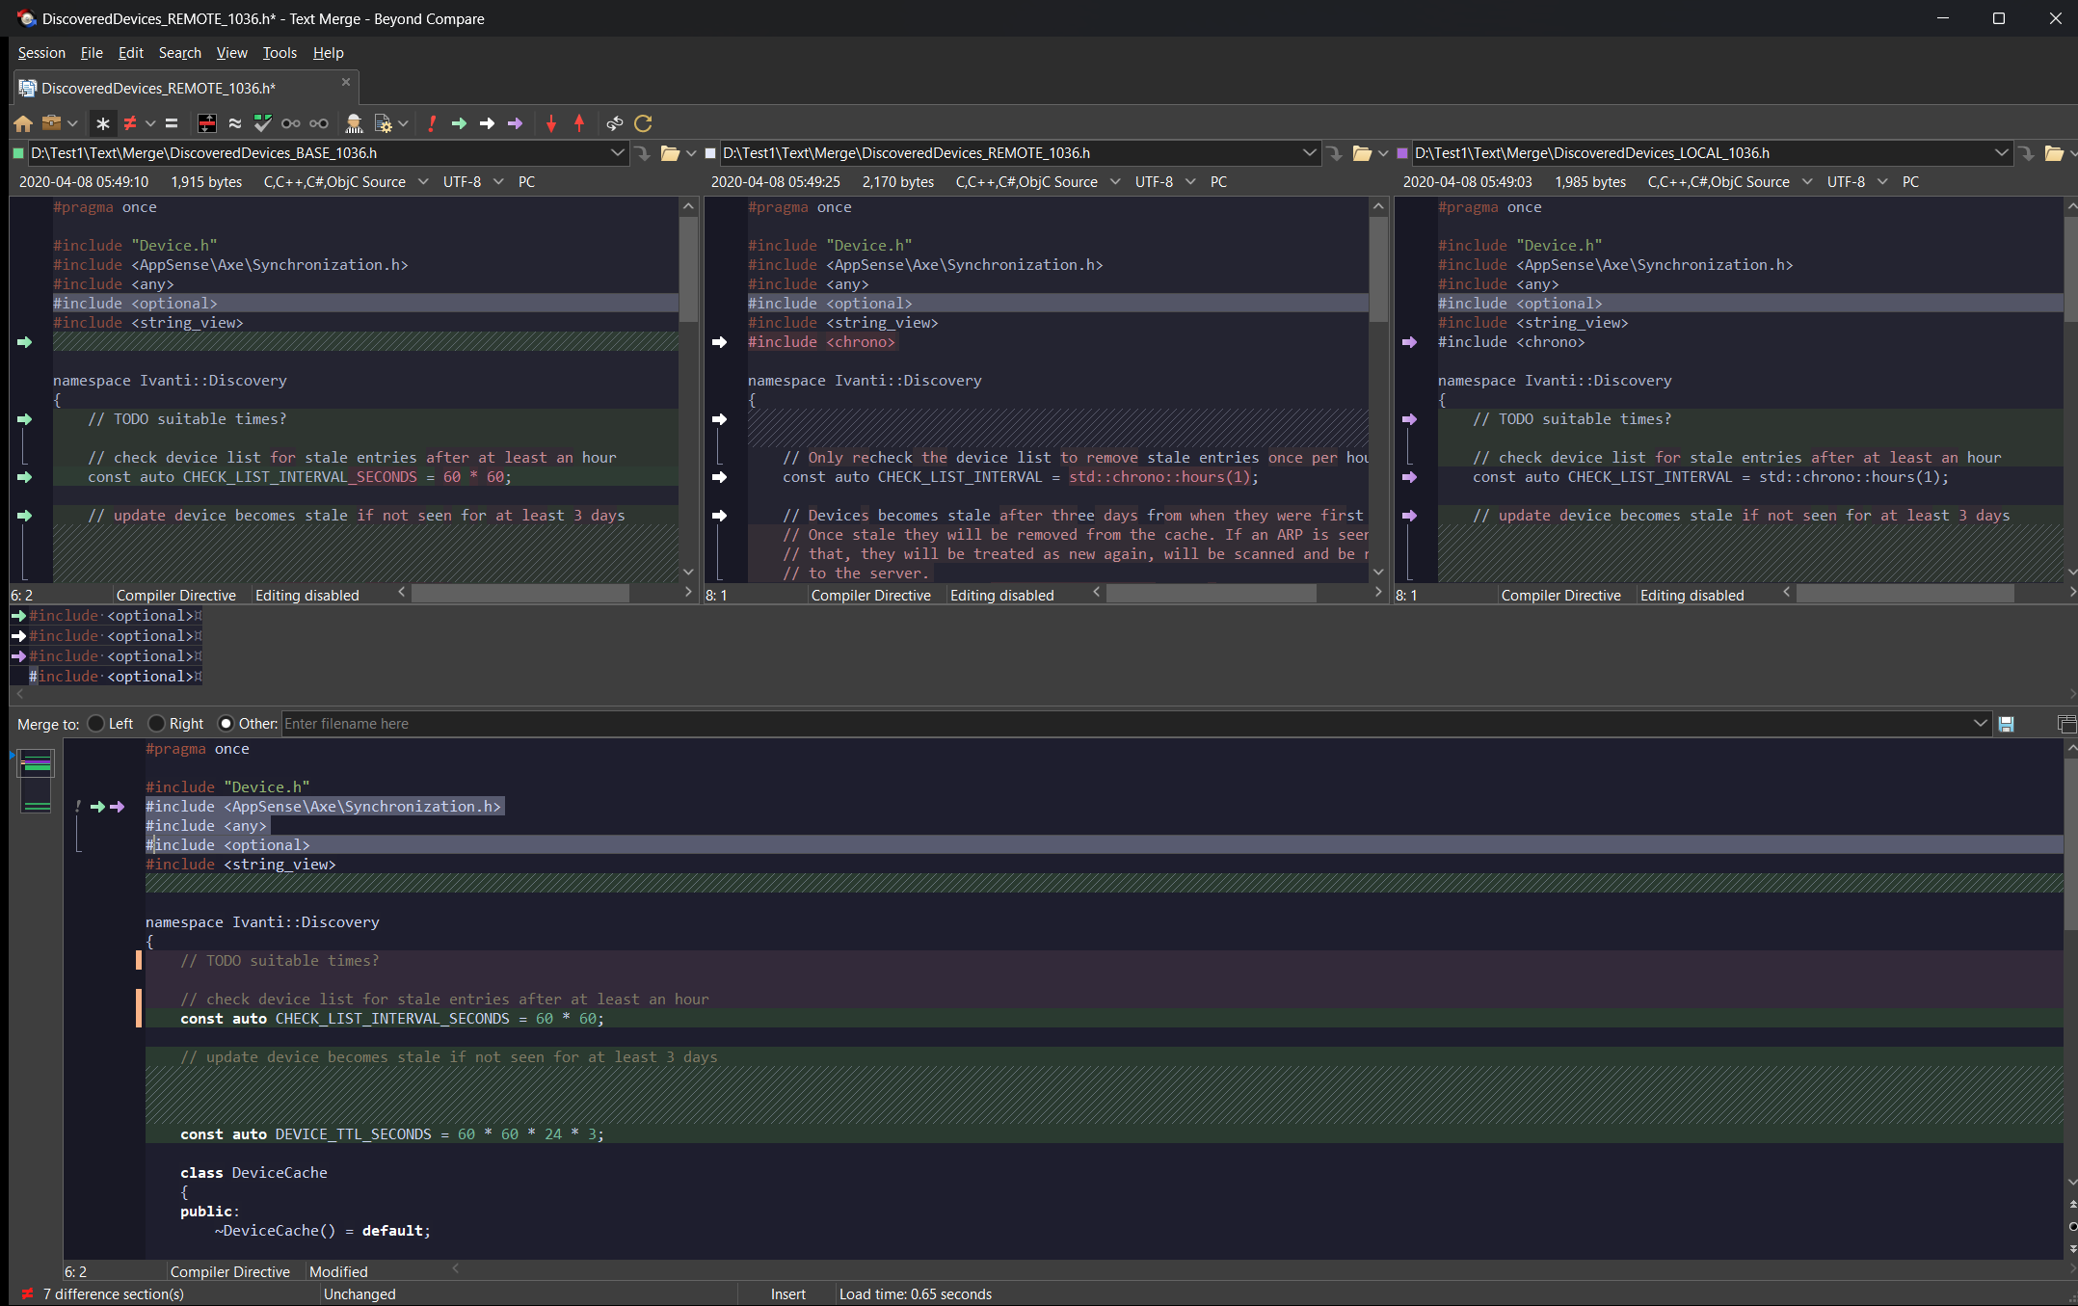Go to previous difference section up arrow
Image resolution: width=2078 pixels, height=1306 pixels.
[579, 123]
